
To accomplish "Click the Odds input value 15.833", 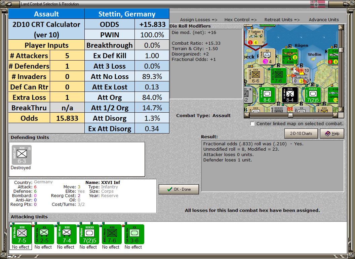I will [x=67, y=118].
